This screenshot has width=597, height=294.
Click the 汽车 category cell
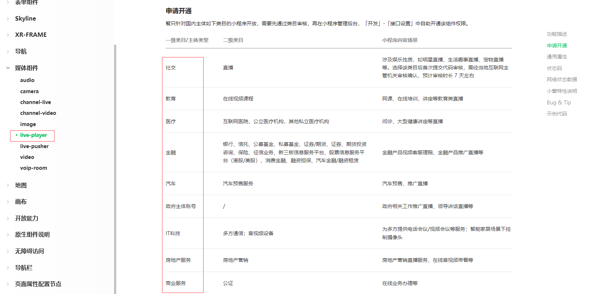(x=171, y=183)
